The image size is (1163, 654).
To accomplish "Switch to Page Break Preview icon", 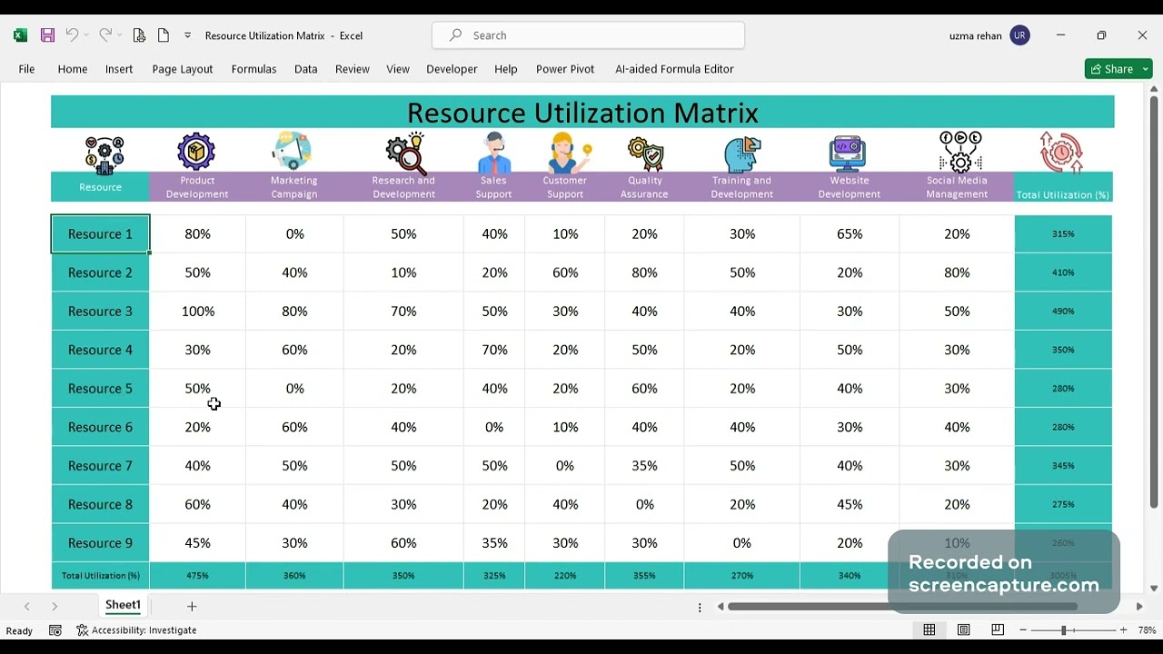I will 998,630.
